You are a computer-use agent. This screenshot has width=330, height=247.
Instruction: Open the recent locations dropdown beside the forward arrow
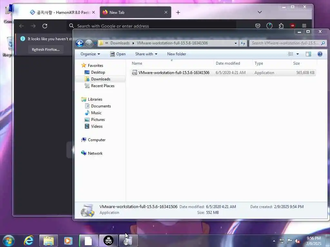[95, 43]
